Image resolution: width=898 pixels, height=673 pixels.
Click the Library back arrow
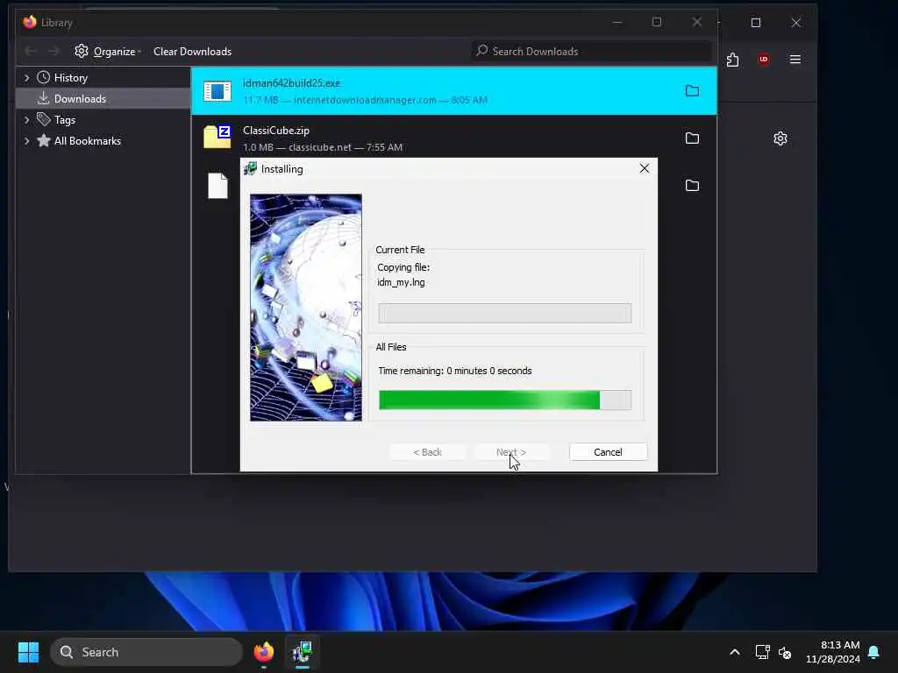point(31,52)
